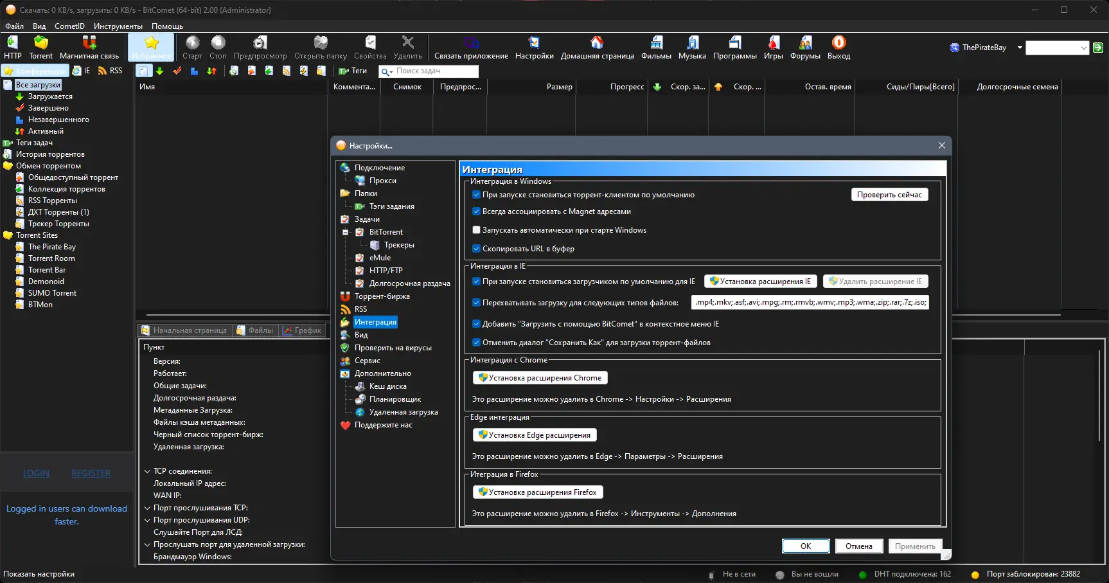
Task: Click the Связать приложение toolbar icon
Action: pos(471,48)
